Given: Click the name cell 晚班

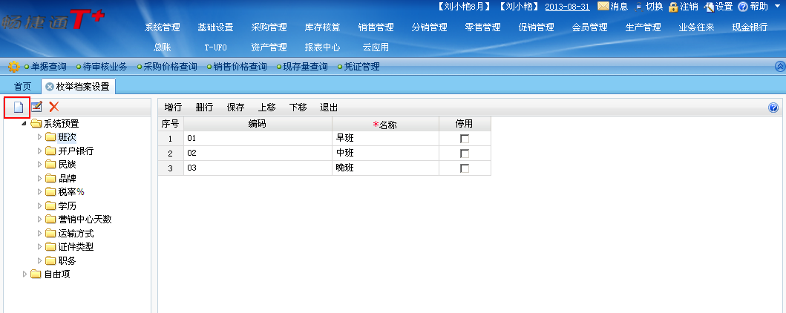Looking at the screenshot, I should pos(385,168).
